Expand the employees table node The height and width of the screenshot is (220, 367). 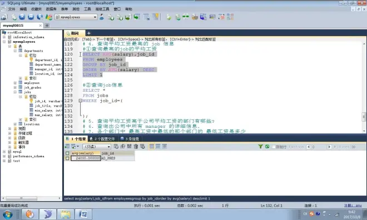pos(15,83)
